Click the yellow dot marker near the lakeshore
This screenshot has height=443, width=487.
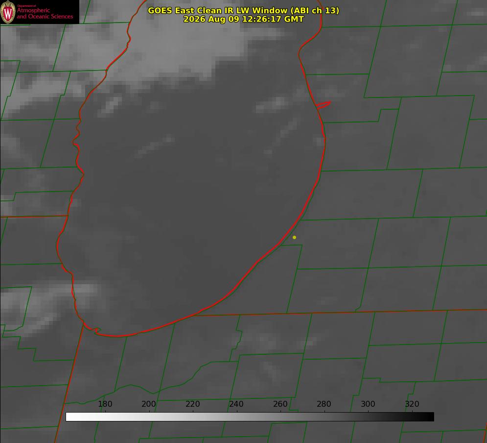[x=294, y=237]
